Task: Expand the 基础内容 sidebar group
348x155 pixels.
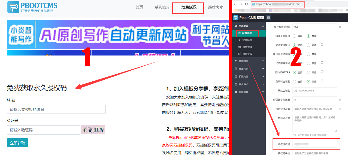Action: pyautogui.click(x=249, y=61)
